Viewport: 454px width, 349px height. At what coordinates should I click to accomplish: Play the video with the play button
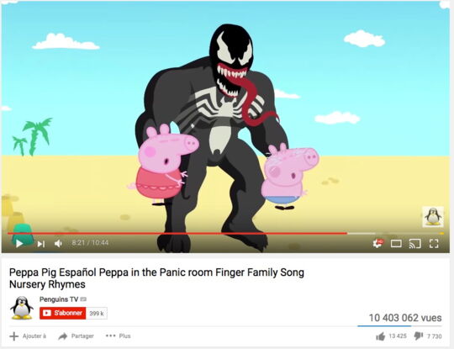click(19, 244)
